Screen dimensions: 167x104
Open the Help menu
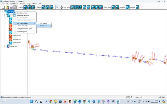coord(40,4)
